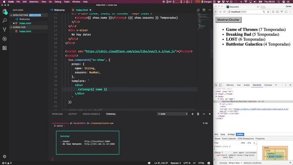Open index.html under CURSO-VUE in Explorer
This screenshot has height=165, width=293.
tap(25, 32)
